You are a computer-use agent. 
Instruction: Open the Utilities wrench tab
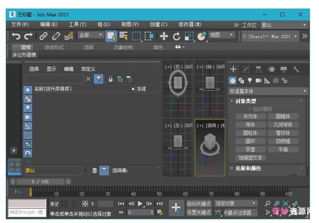click(296, 69)
